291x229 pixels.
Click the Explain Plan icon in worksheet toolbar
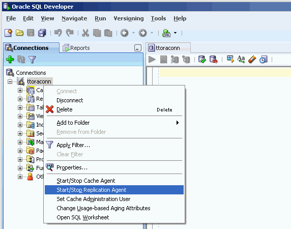186,60
